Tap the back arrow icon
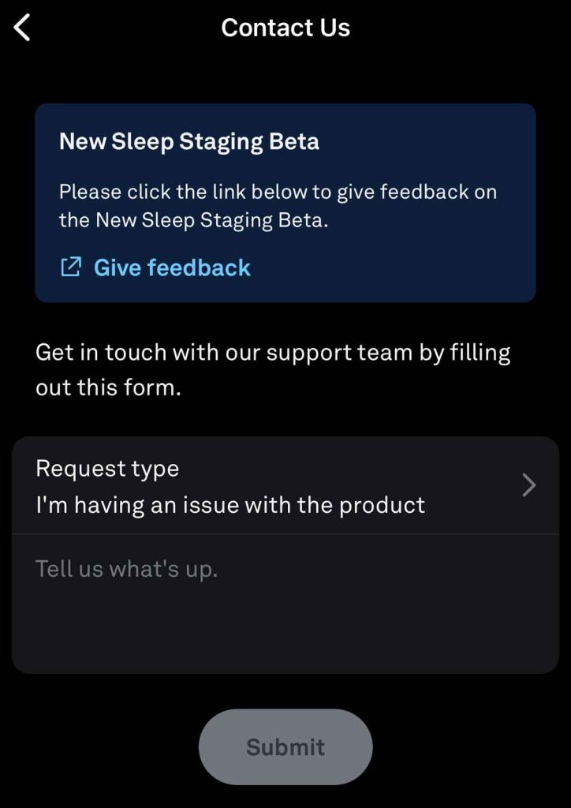This screenshot has width=571, height=808. coord(22,28)
